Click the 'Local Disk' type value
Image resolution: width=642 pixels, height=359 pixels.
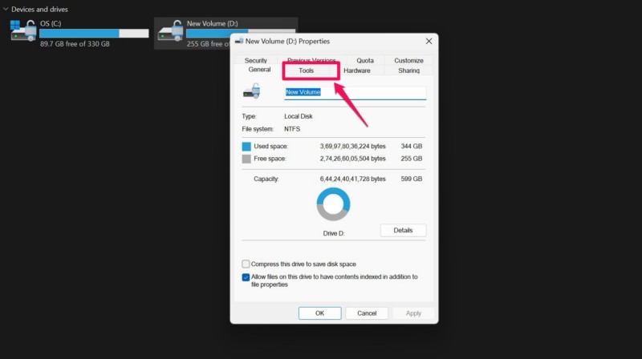[298, 116]
